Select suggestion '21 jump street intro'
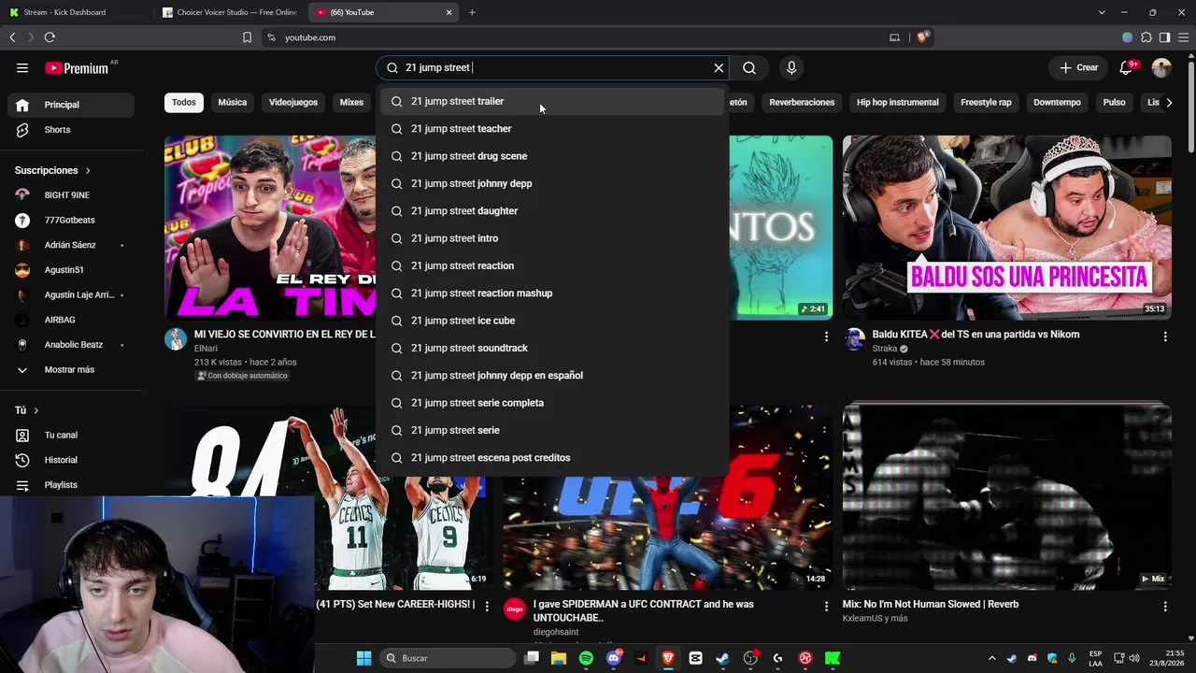The height and width of the screenshot is (673, 1196). [x=552, y=238]
